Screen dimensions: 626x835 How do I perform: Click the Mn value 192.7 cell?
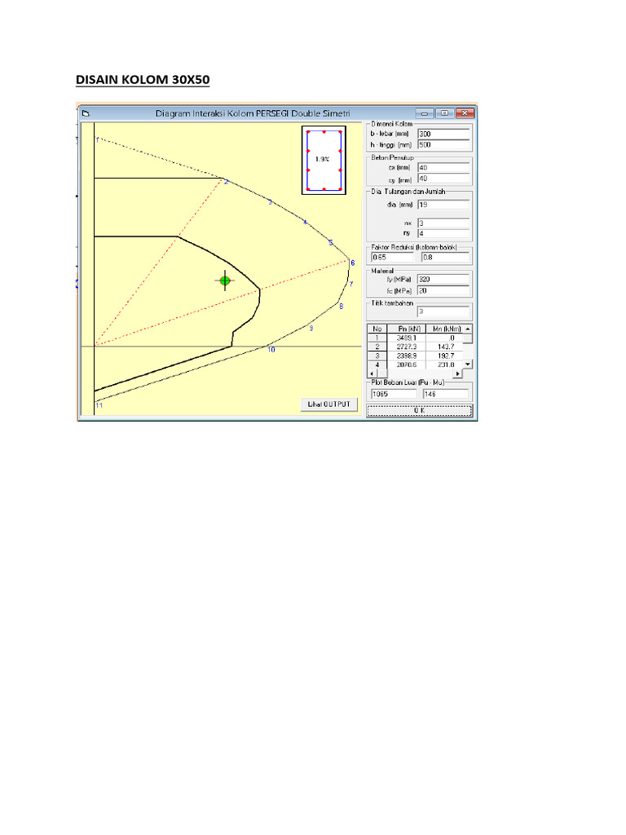(x=445, y=356)
